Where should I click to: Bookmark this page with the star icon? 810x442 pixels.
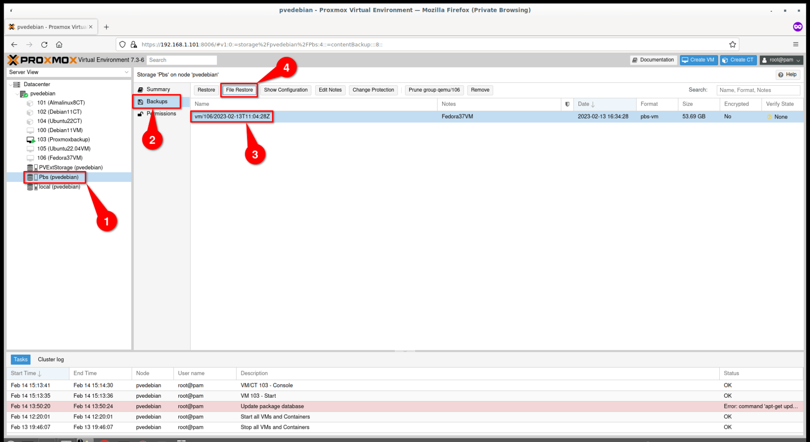732,44
